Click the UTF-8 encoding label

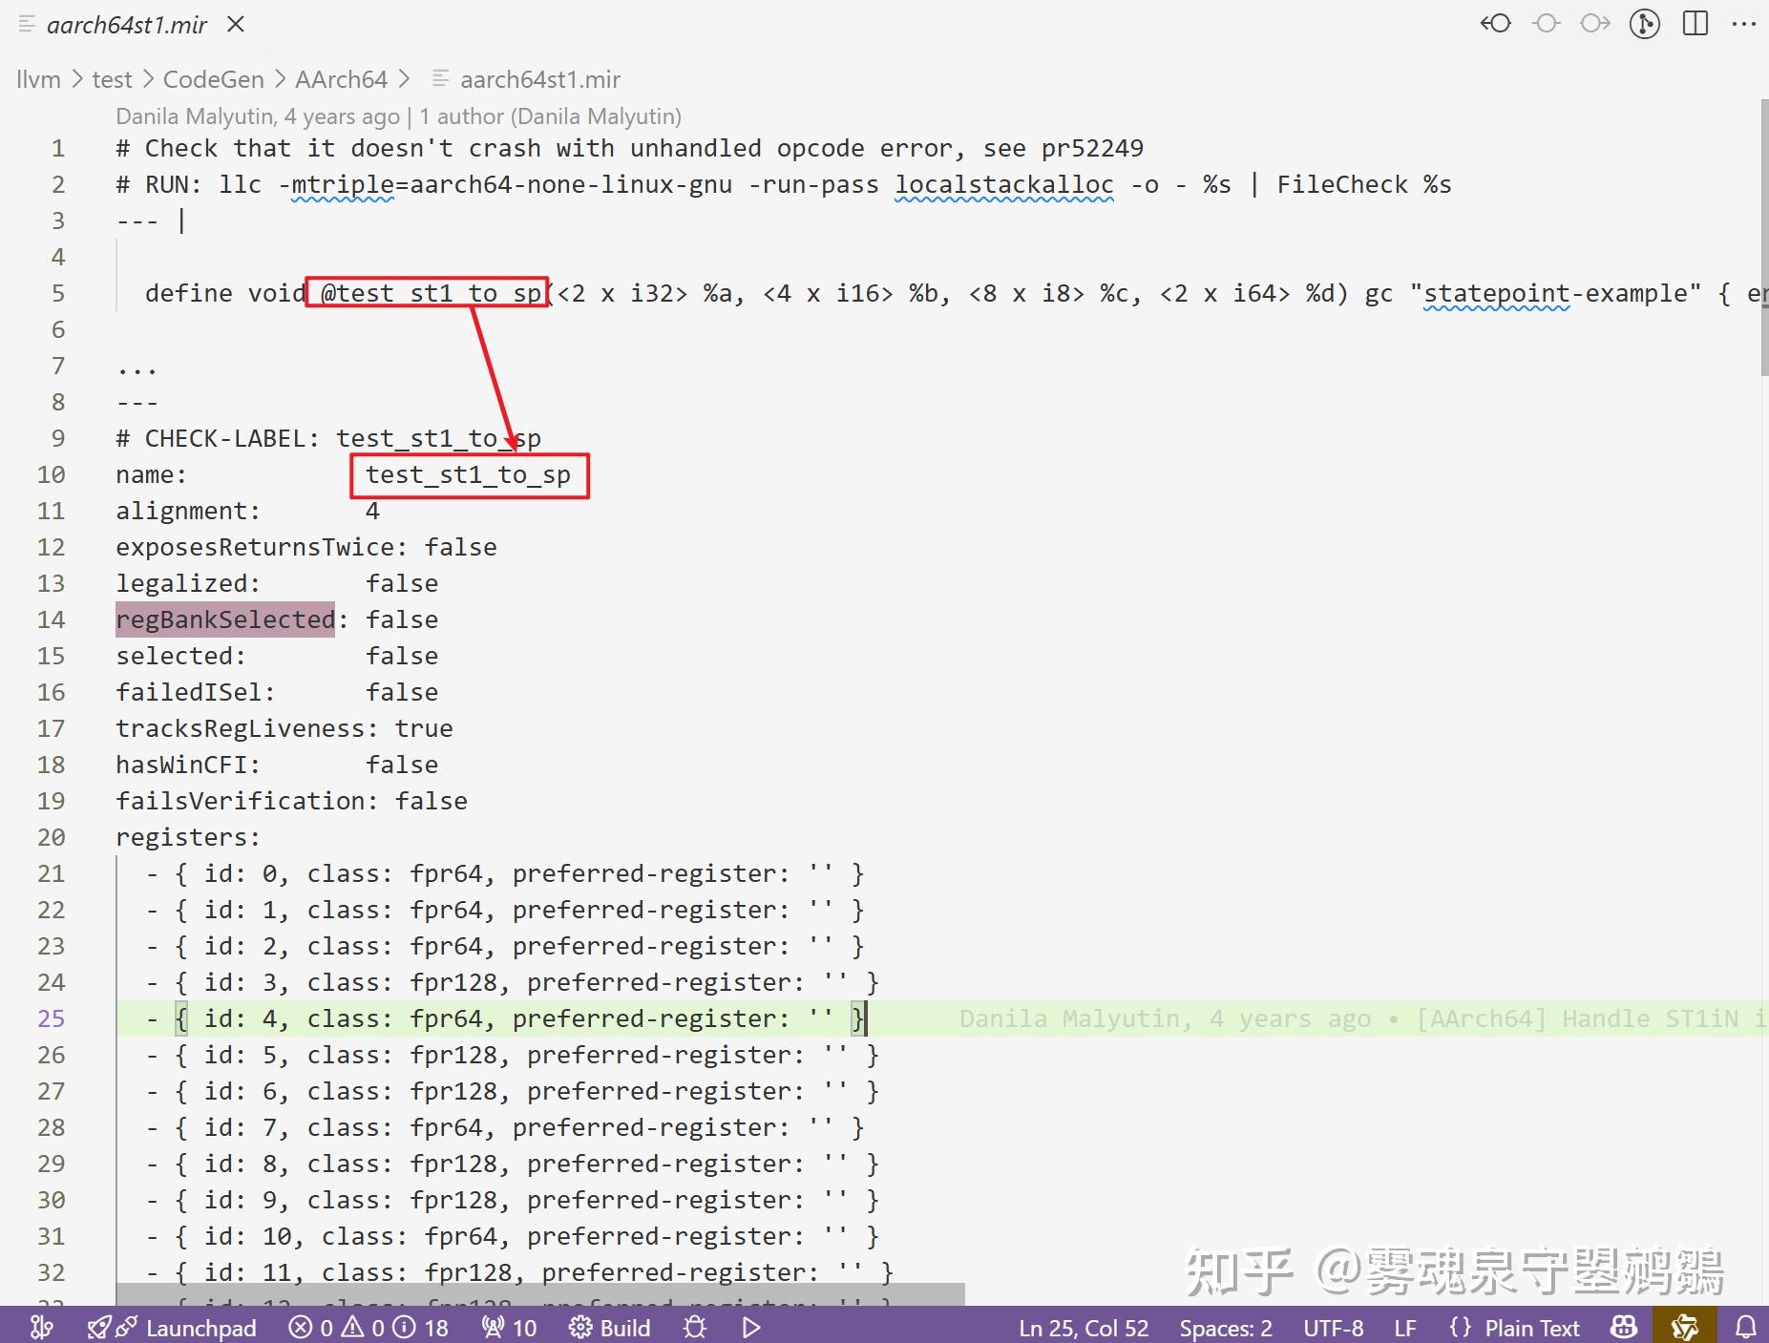click(x=1334, y=1327)
